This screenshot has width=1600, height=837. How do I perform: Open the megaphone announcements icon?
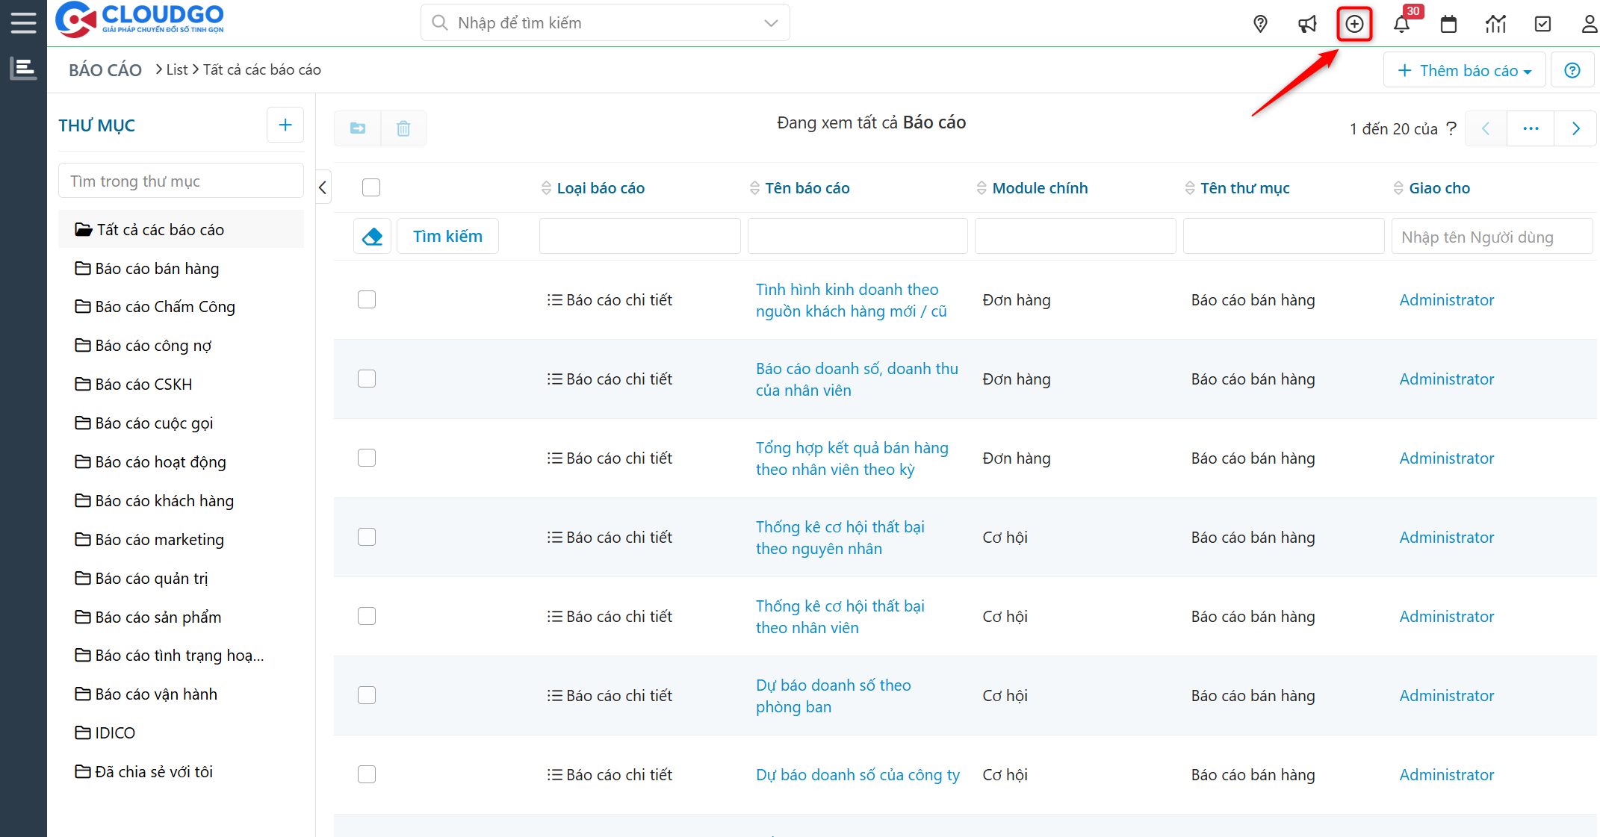(1307, 24)
